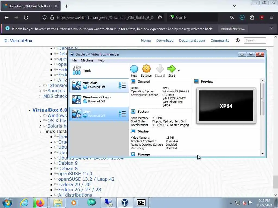Viewport: 278px width, 208px height.
Task: Focus the website Search field
Action: 255,40
